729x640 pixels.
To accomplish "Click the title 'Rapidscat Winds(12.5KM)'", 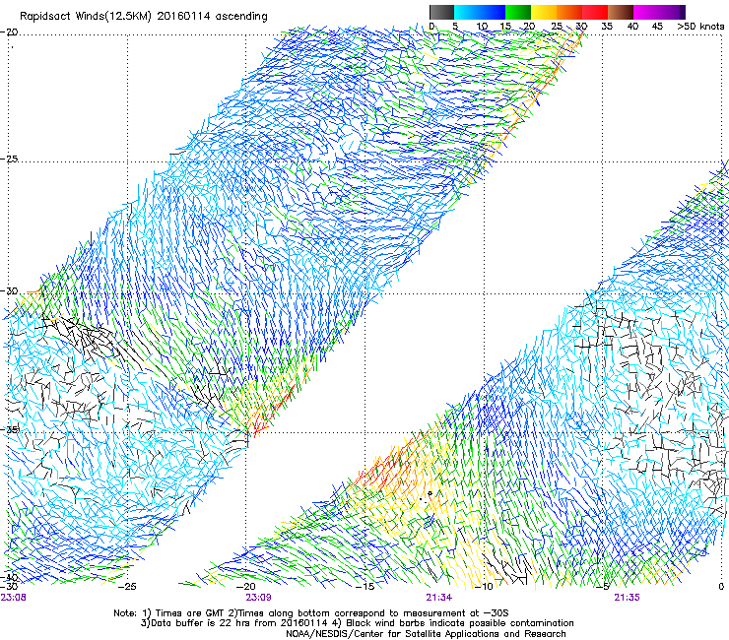I will point(86,17).
